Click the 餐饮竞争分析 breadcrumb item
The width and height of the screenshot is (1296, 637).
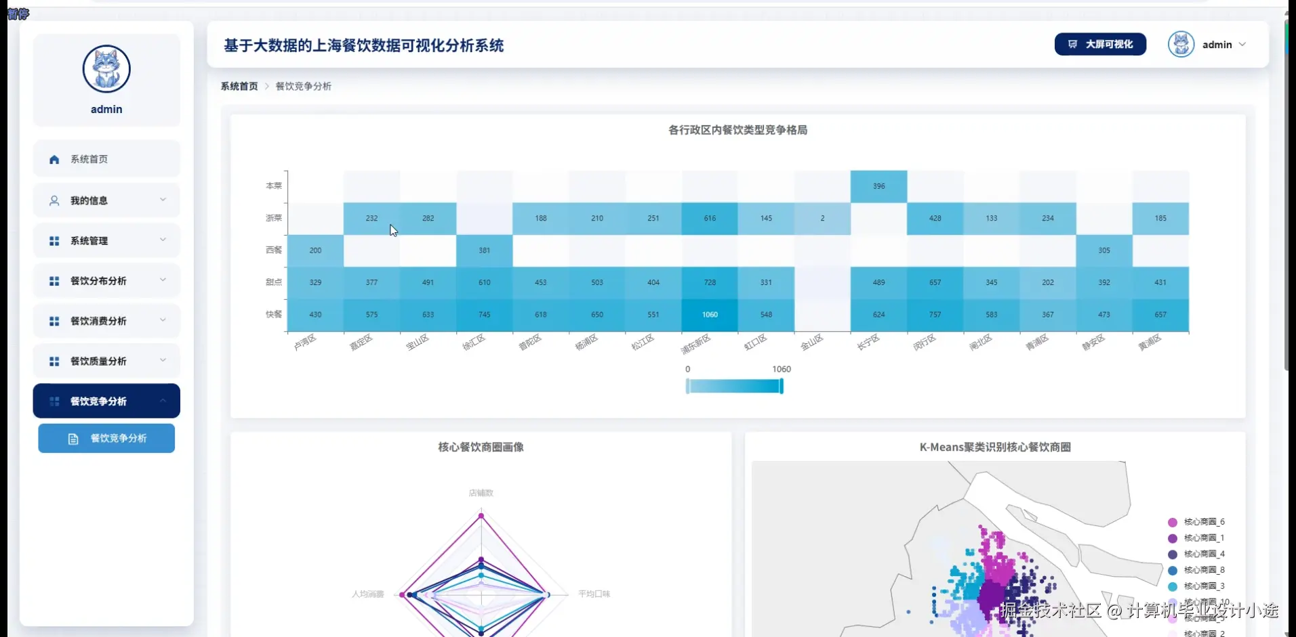(x=304, y=87)
